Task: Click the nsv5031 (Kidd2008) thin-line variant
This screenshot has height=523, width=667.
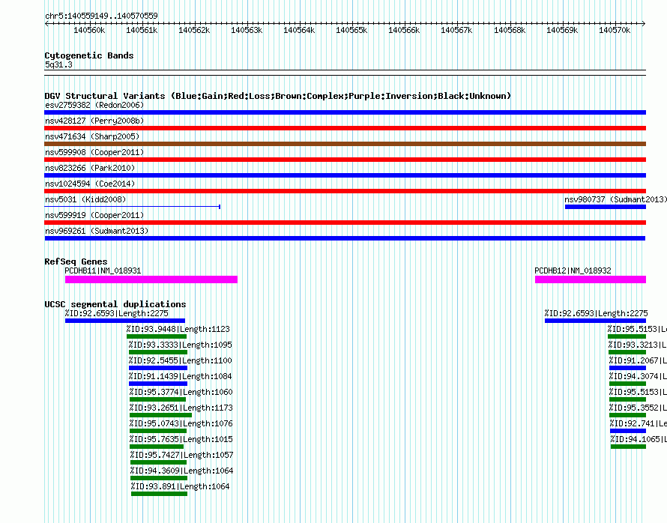Action: [133, 207]
